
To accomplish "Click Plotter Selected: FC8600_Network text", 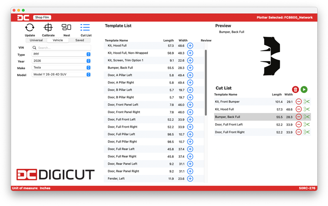I will pyautogui.click(x=285, y=18).
